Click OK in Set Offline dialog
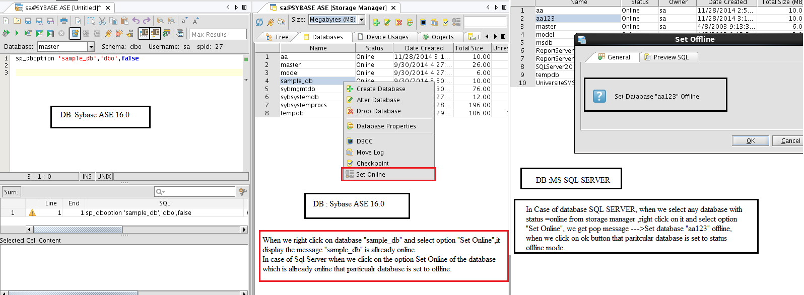Image resolution: width=804 pixels, height=295 pixels. (751, 141)
